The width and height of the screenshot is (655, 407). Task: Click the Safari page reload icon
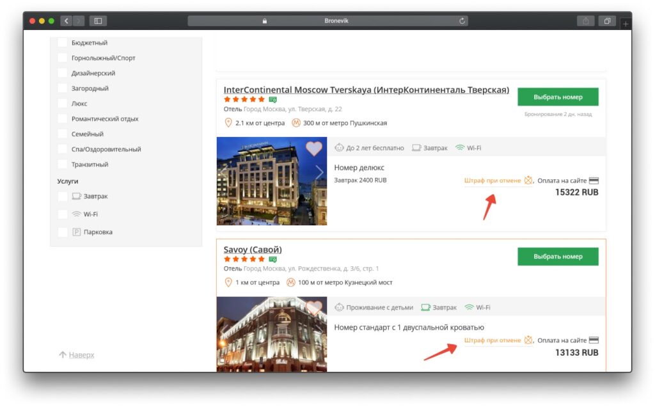[462, 20]
